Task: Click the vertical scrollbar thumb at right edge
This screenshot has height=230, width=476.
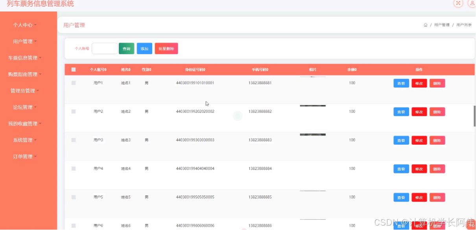Action: point(474,116)
